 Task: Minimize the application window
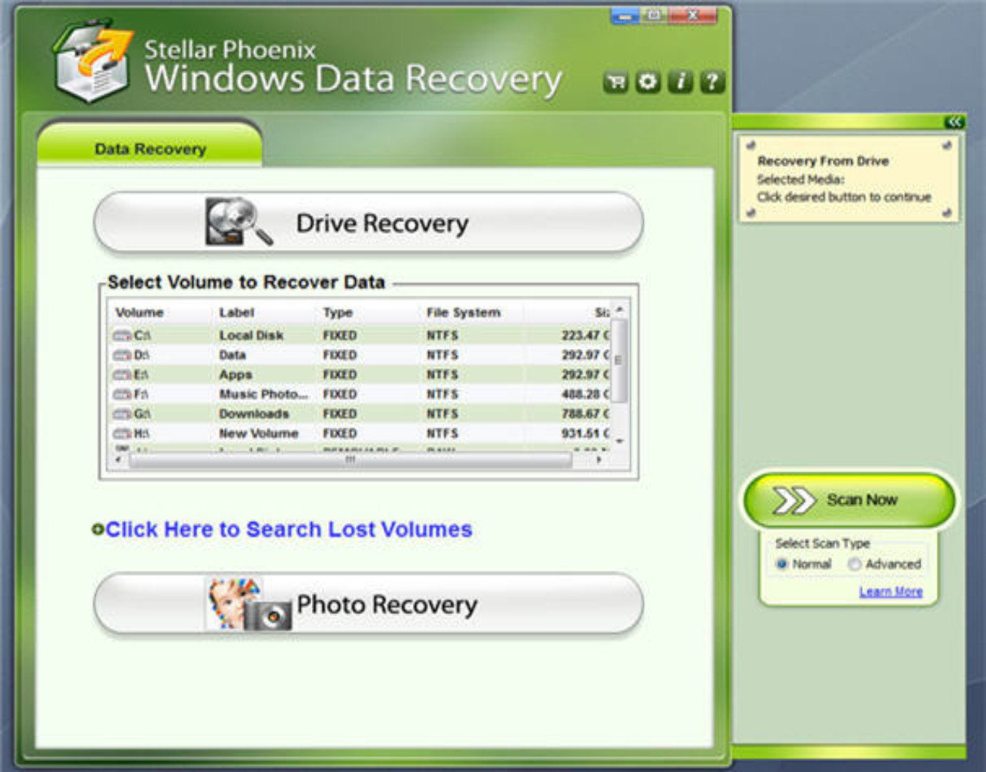(625, 15)
